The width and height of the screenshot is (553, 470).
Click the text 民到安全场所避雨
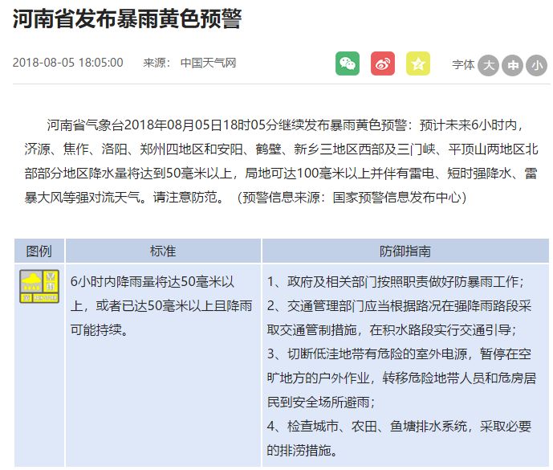318,403
